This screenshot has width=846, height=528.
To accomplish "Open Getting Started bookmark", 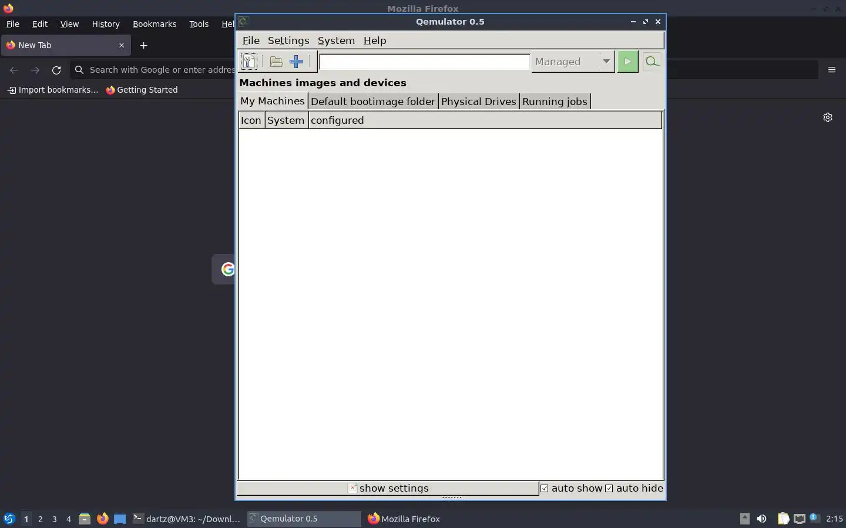I will (x=142, y=90).
